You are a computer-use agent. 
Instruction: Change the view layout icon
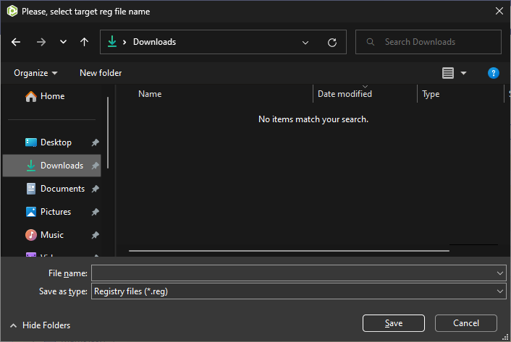tap(448, 73)
